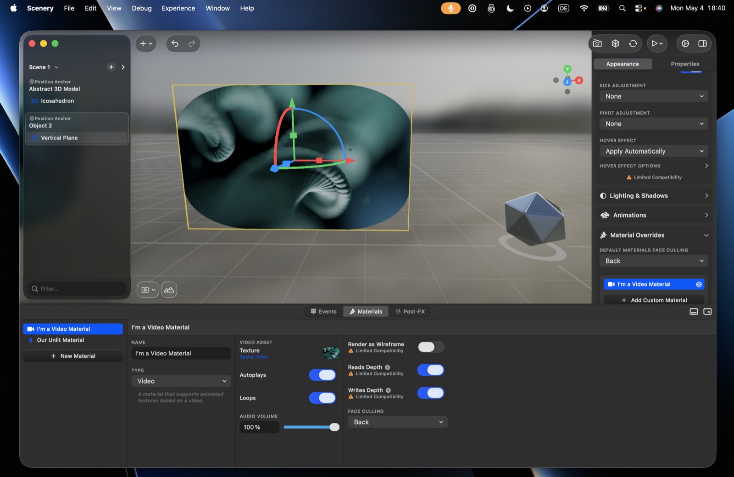Click the video asset texture thumbnail

tap(331, 353)
